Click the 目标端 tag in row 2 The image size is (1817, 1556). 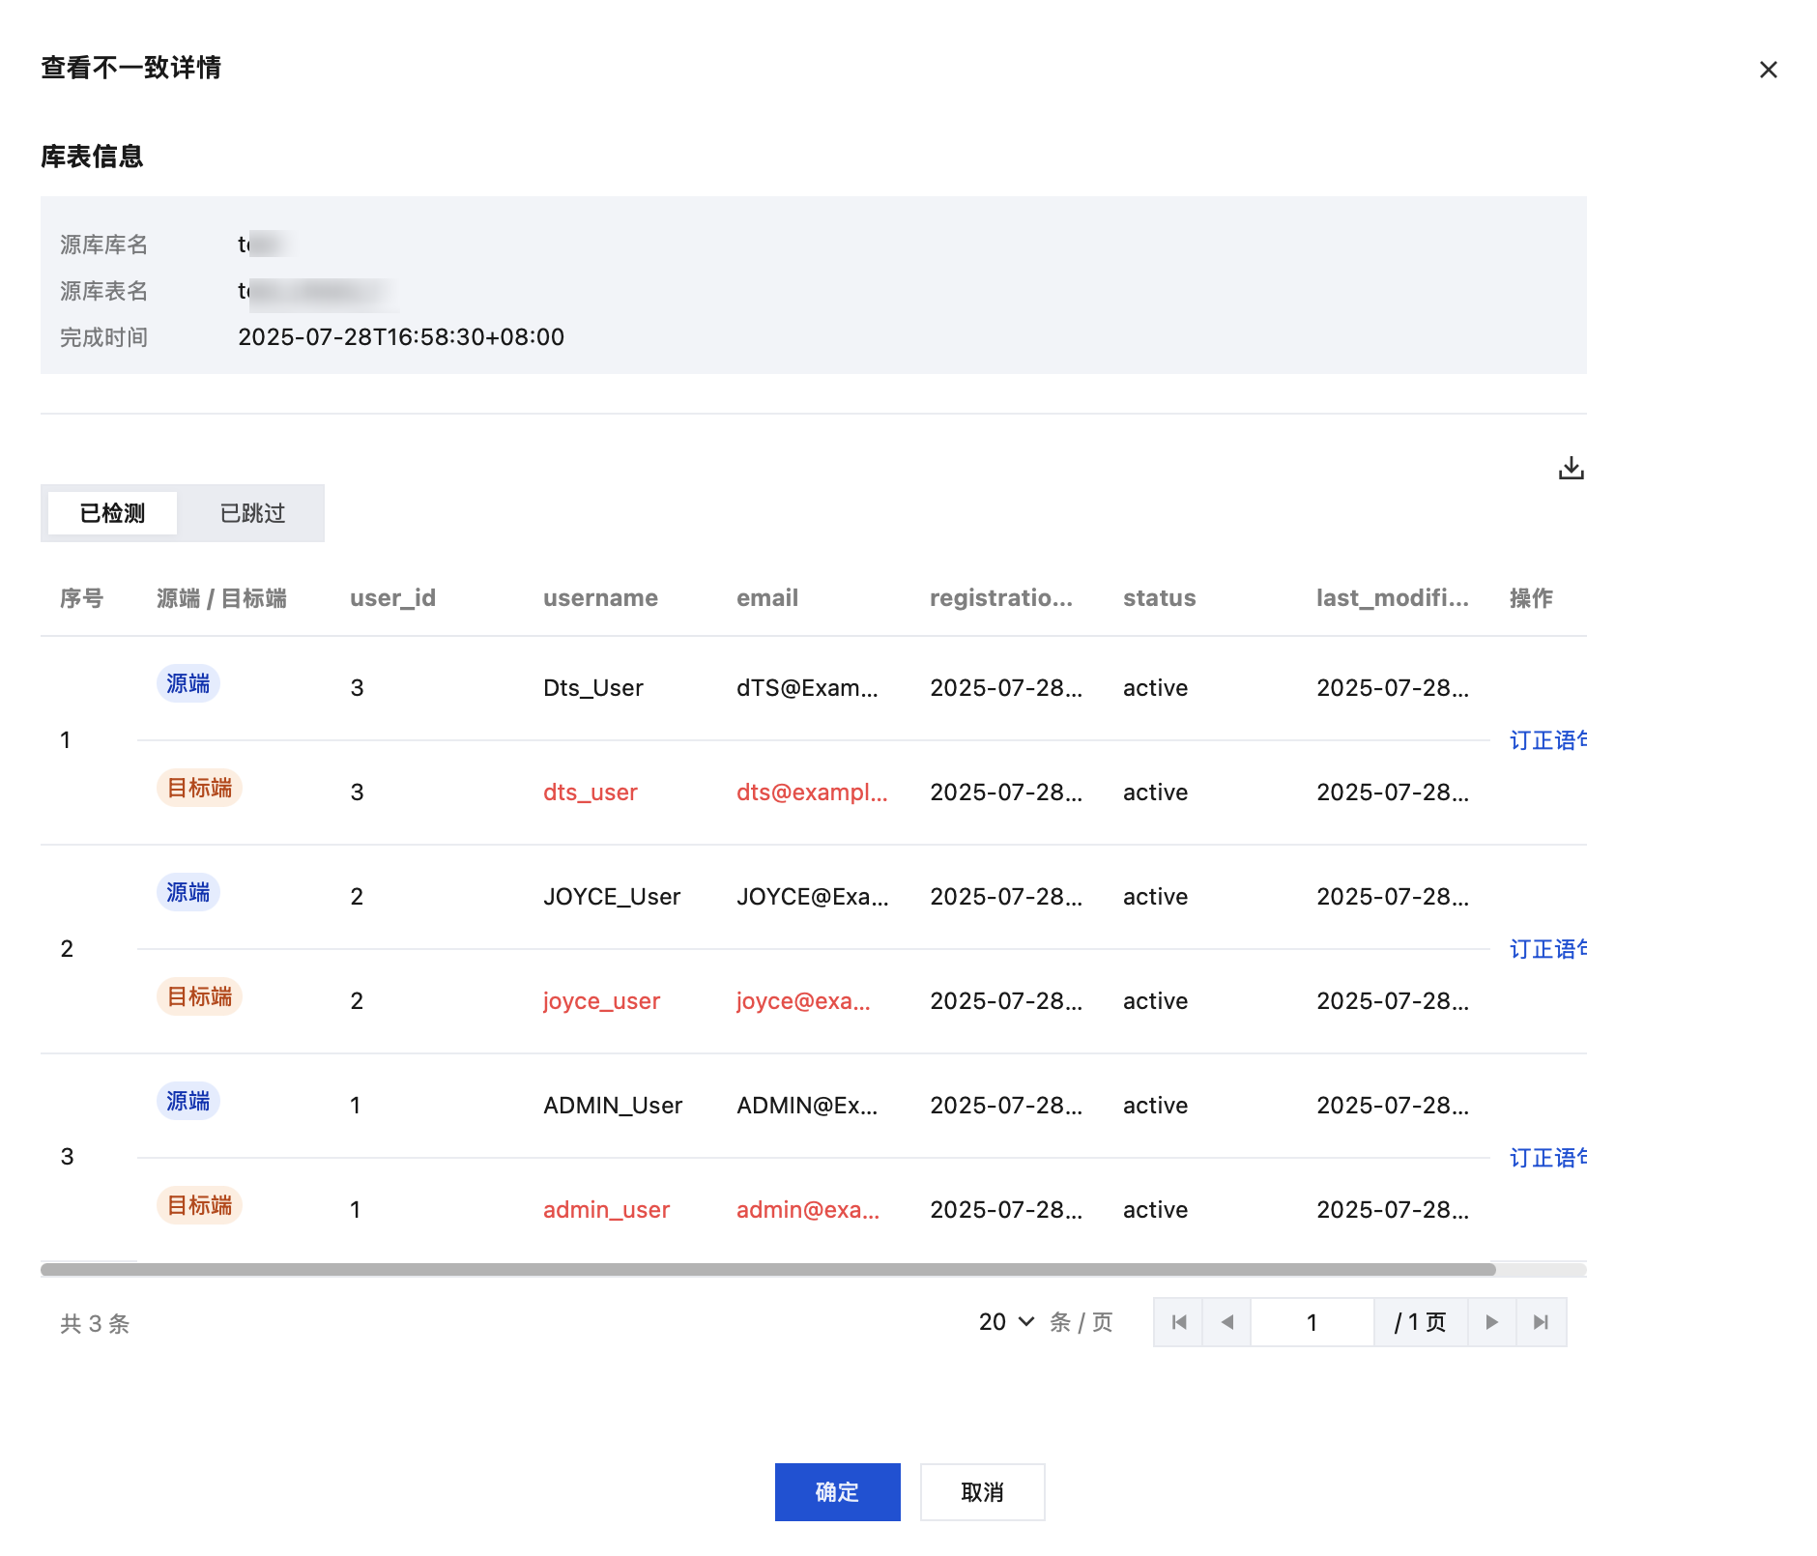[199, 996]
